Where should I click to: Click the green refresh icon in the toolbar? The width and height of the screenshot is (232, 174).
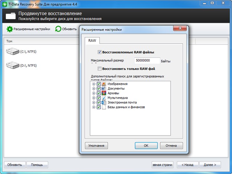58,29
